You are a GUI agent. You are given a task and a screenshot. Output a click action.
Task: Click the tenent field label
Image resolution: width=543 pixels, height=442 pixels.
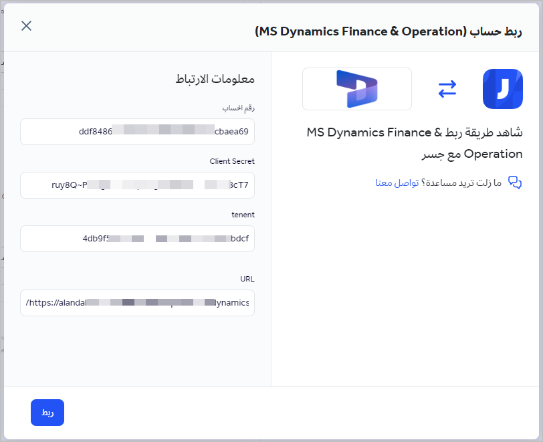(x=243, y=215)
